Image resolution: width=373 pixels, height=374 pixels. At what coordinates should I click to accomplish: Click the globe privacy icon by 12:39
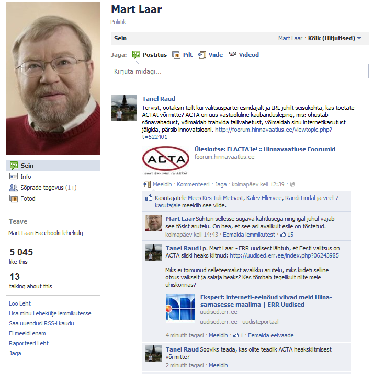point(292,184)
